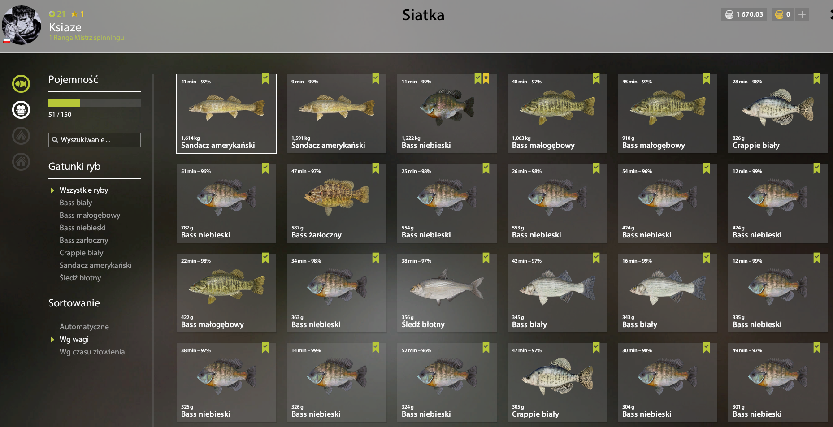Screen dimensions: 833x427
Task: Click the plus icon to add currency
Action: 802,14
